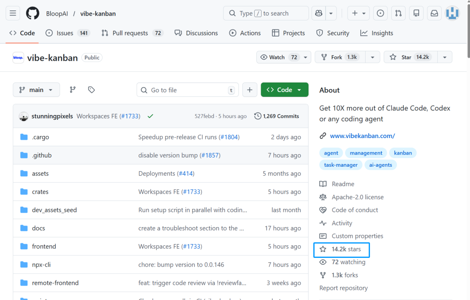470x300 pixels.
Task: Open the pull requests header icon
Action: [x=398, y=13]
